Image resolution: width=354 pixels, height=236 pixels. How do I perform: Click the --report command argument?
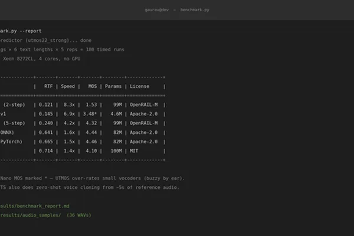pos(31,31)
